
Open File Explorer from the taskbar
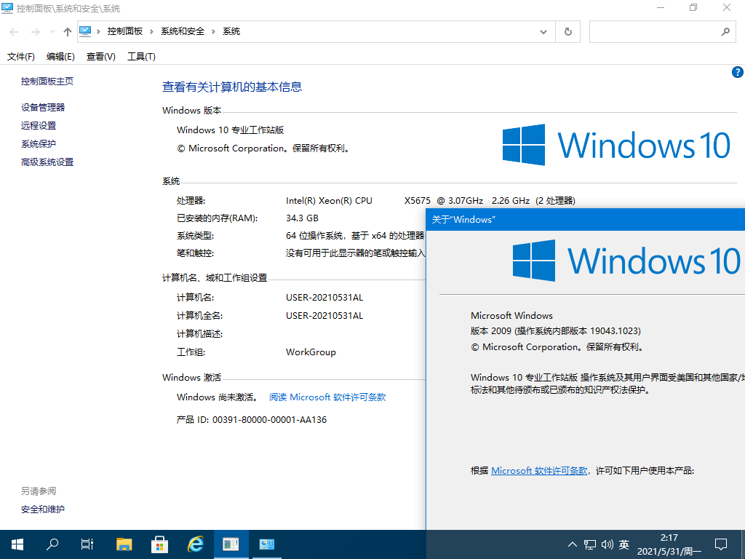coord(124,544)
